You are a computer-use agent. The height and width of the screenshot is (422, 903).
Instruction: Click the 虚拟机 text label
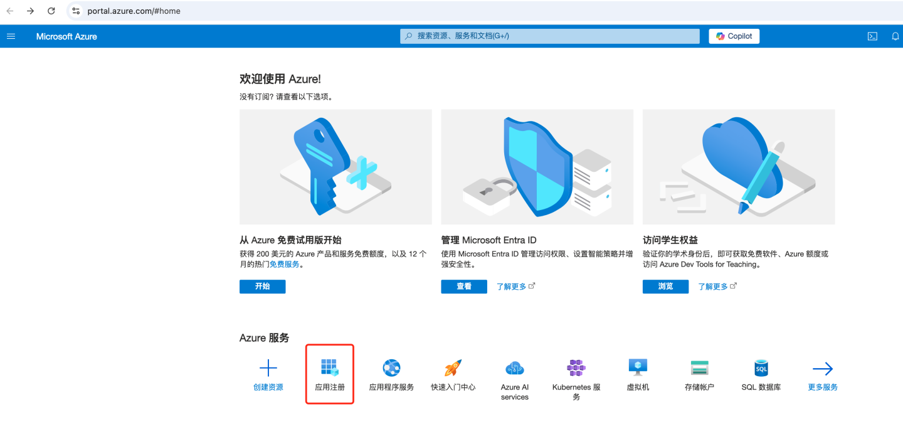[x=638, y=388]
